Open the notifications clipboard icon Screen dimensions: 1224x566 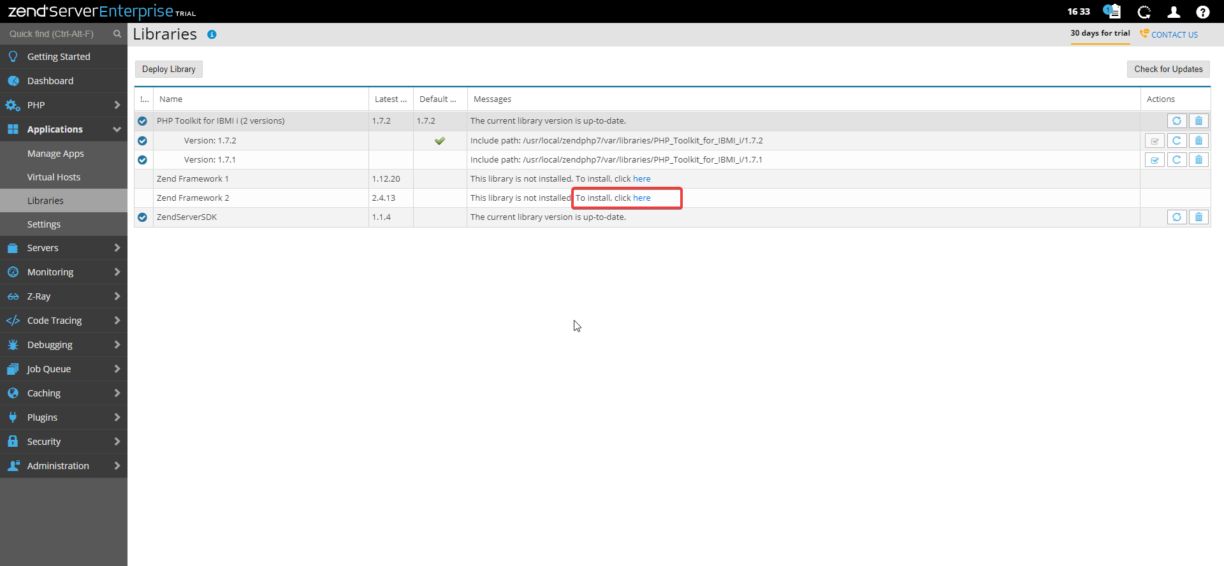pyautogui.click(x=1112, y=11)
